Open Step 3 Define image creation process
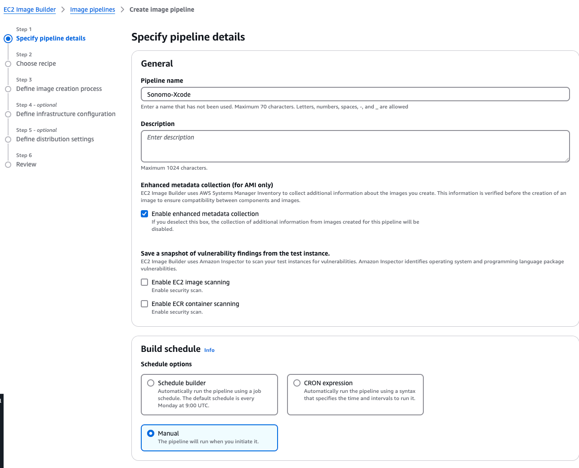The height and width of the screenshot is (468, 579). [59, 89]
